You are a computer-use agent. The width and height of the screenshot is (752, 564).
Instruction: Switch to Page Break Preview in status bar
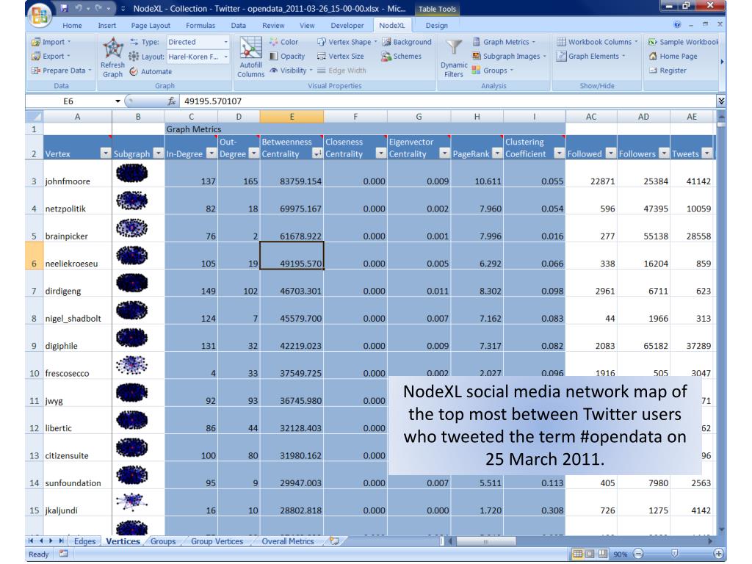[x=602, y=554]
